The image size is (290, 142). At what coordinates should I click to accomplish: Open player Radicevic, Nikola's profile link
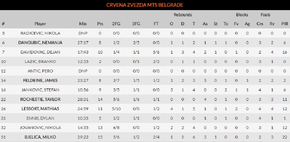[x=40, y=33]
